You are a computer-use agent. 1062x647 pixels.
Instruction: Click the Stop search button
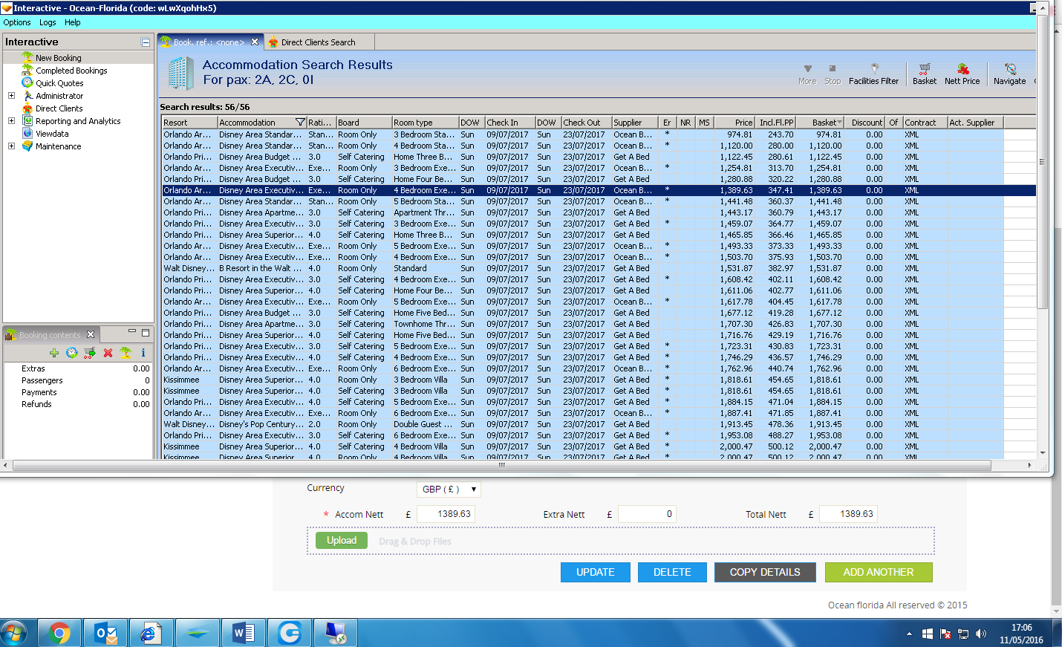tap(833, 74)
